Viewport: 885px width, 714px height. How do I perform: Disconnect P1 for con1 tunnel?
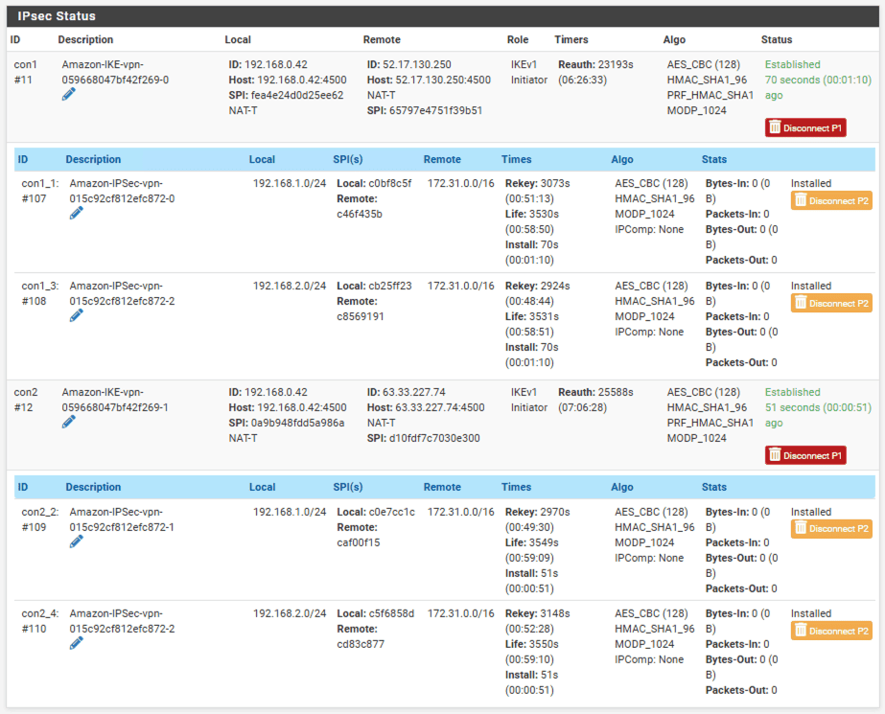tap(805, 127)
